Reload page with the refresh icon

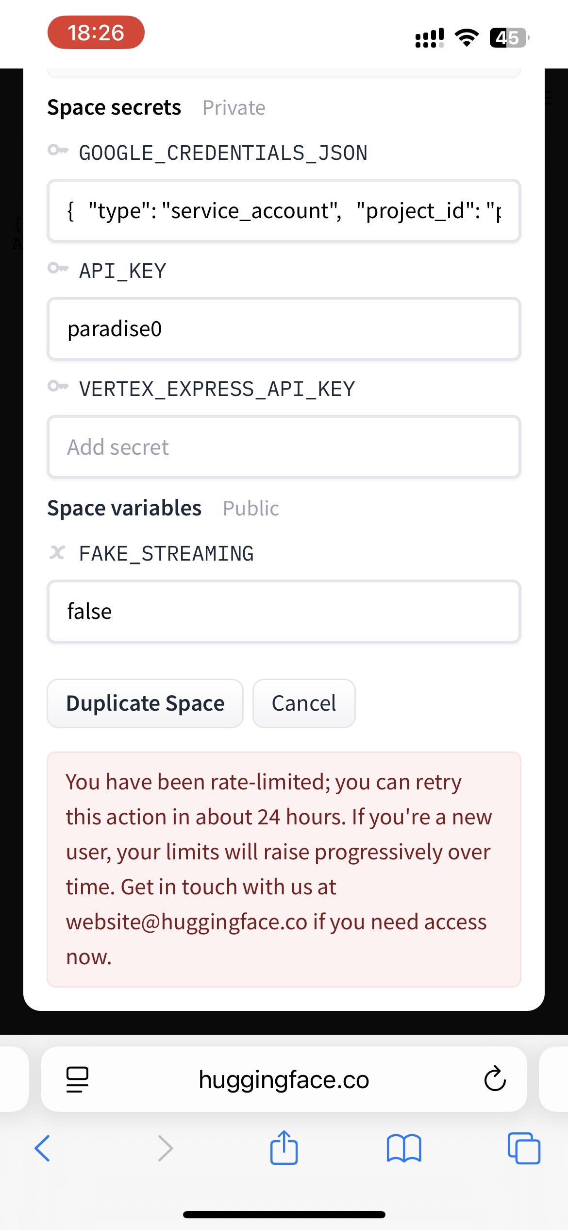[x=495, y=1079]
